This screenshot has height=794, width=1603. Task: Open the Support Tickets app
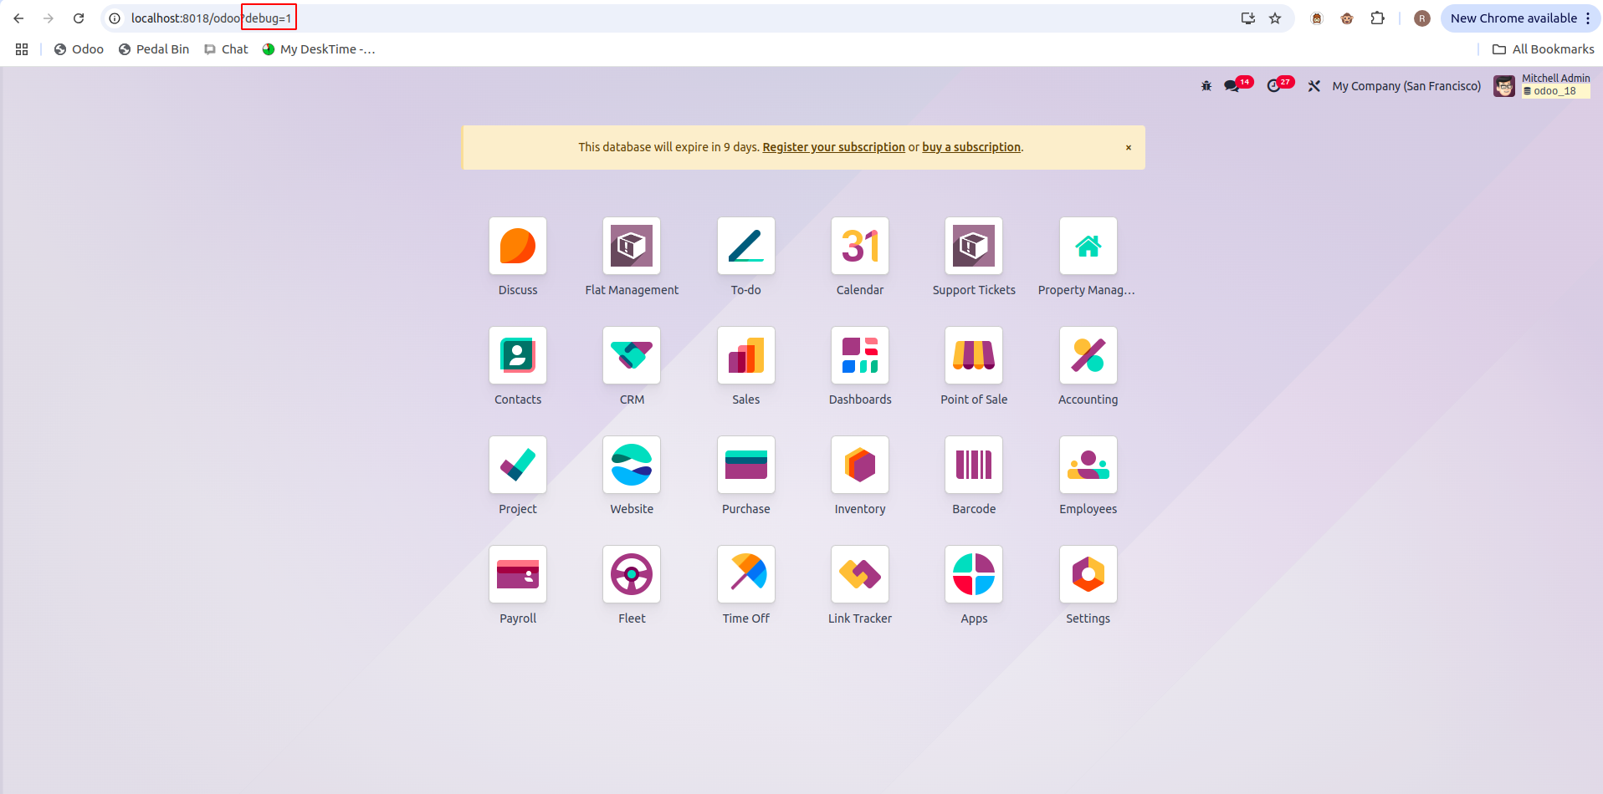point(974,246)
